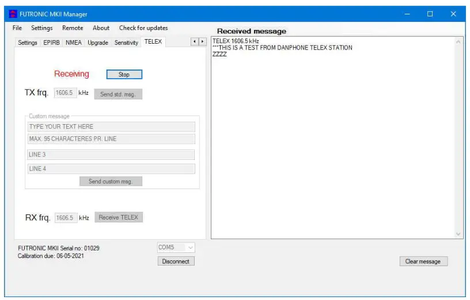Open the Sensitivity tab
The width and height of the screenshot is (470, 300).
tap(126, 43)
